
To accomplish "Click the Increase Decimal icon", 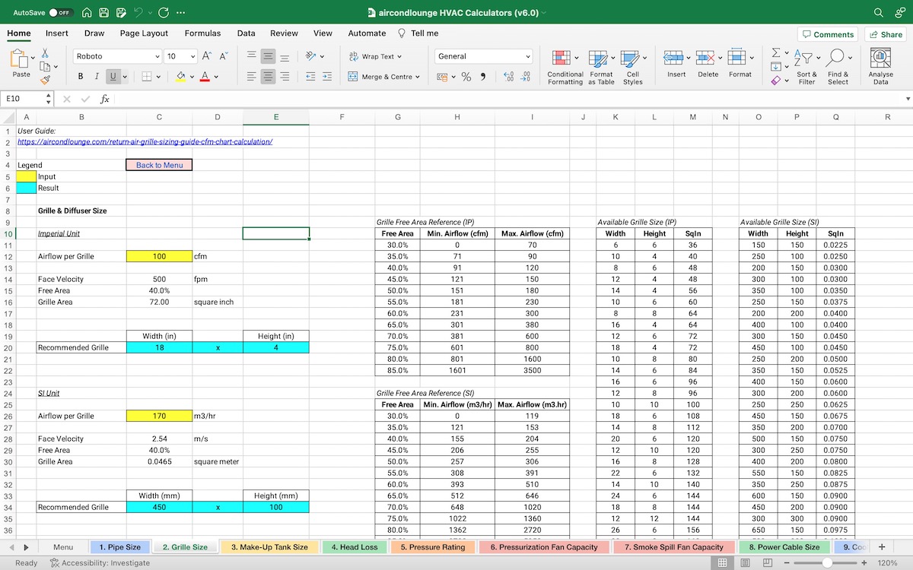I will 508,77.
